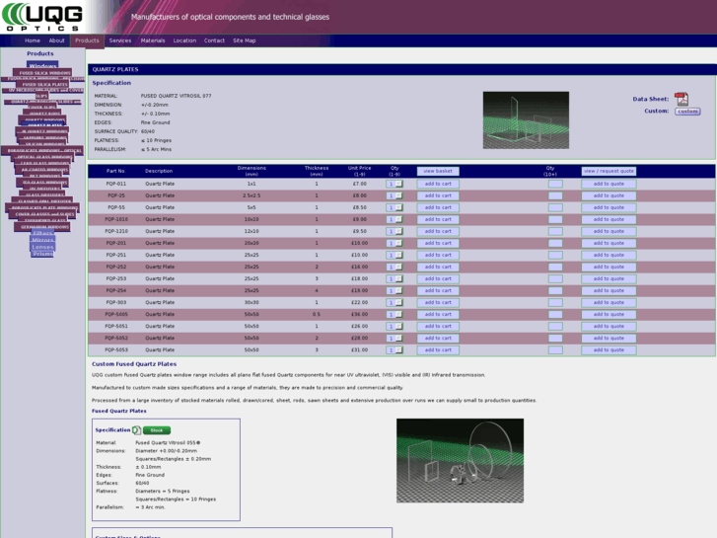717x538 pixels.
Task: Open the Services menu item
Action: 119,40
